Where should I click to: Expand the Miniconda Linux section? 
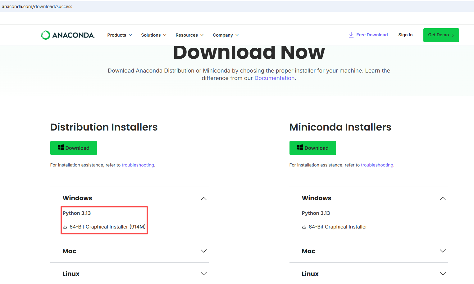(x=369, y=274)
